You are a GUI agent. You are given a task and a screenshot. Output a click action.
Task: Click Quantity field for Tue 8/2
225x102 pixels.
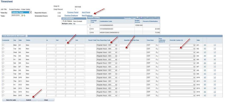tap(124, 49)
